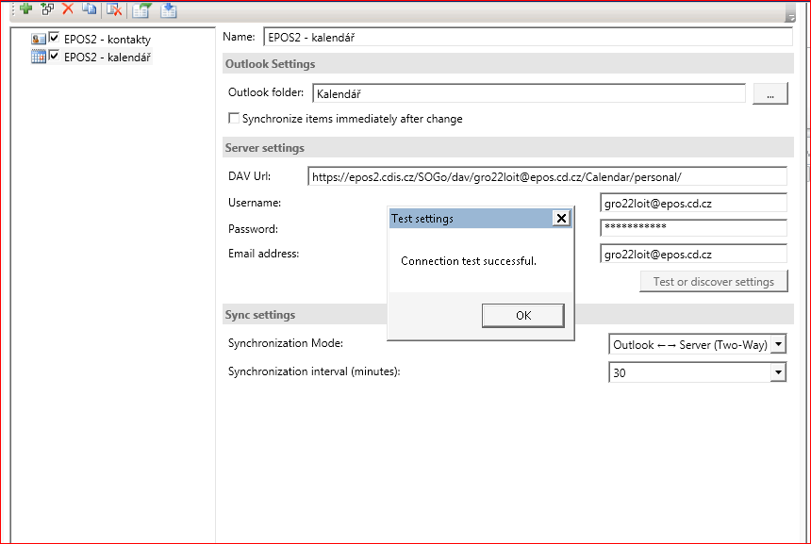Click Test or discover settings button
This screenshot has width=811, height=544.
tap(713, 281)
